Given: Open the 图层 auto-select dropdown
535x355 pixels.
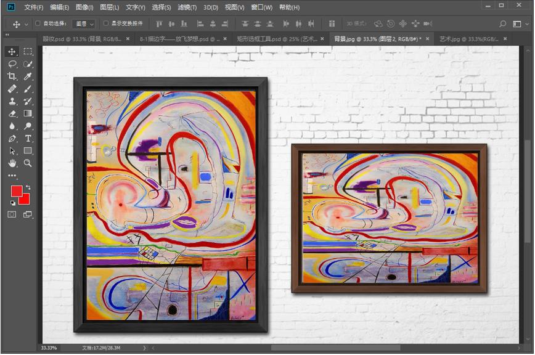Looking at the screenshot, I should coord(84,24).
